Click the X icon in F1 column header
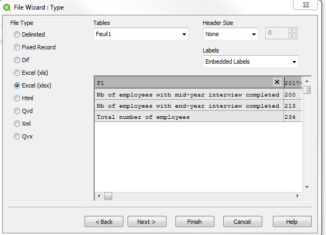The width and height of the screenshot is (326, 235). click(x=277, y=82)
